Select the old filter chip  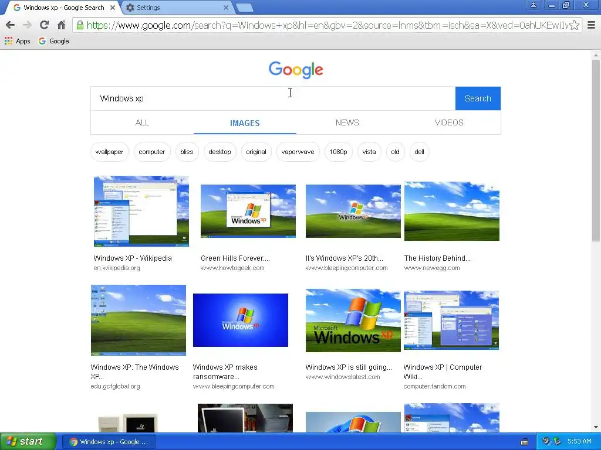click(x=395, y=152)
